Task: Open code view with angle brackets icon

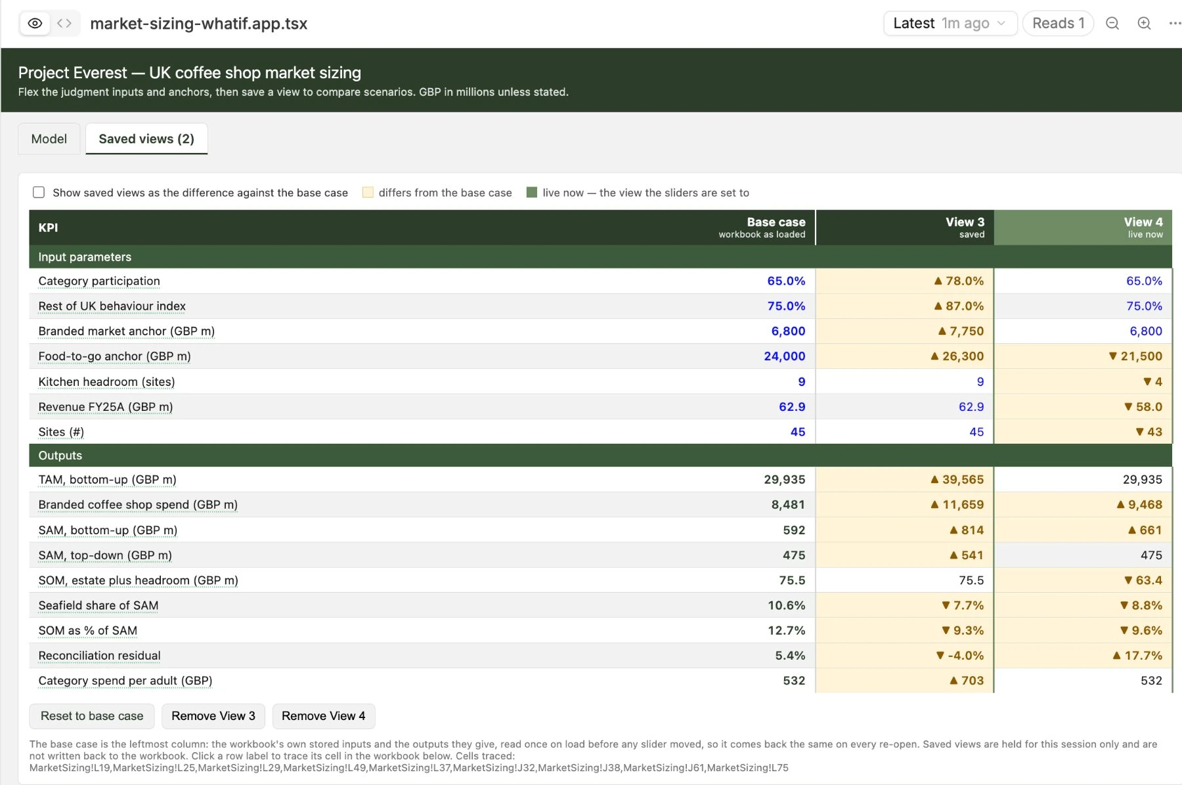Action: (x=64, y=24)
